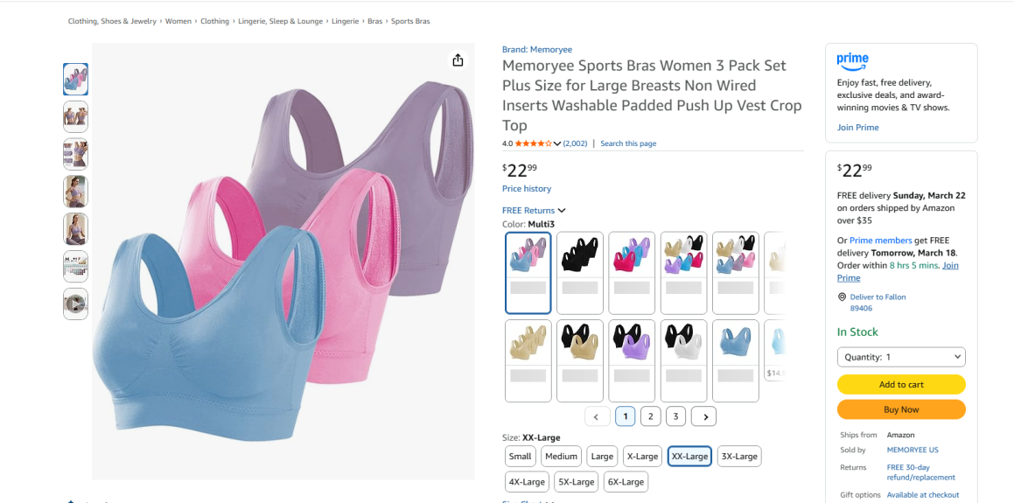Open the Price history link
1014x503 pixels.
pyautogui.click(x=527, y=189)
